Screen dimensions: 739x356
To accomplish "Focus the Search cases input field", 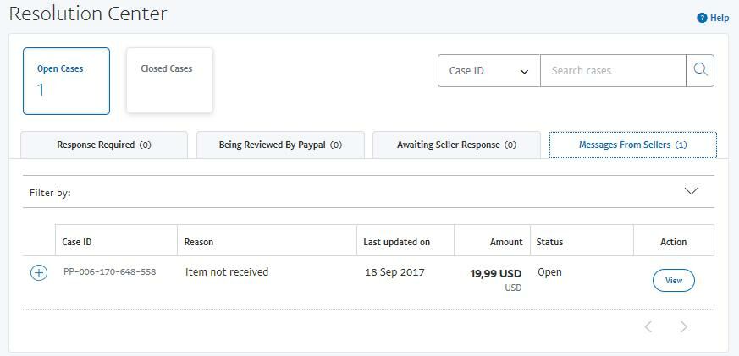I will pyautogui.click(x=613, y=71).
